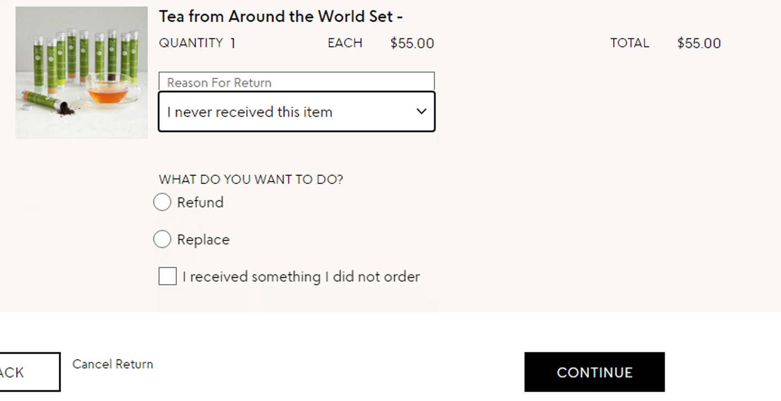Check 'I received something I did not order'
Viewport: 781px width, 401px height.
[x=168, y=276]
